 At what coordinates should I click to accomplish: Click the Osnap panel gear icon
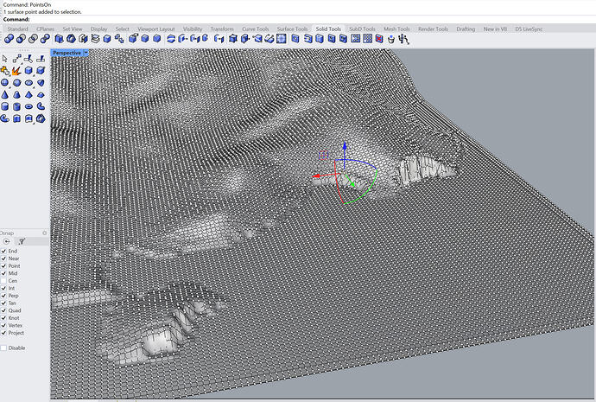[45, 233]
